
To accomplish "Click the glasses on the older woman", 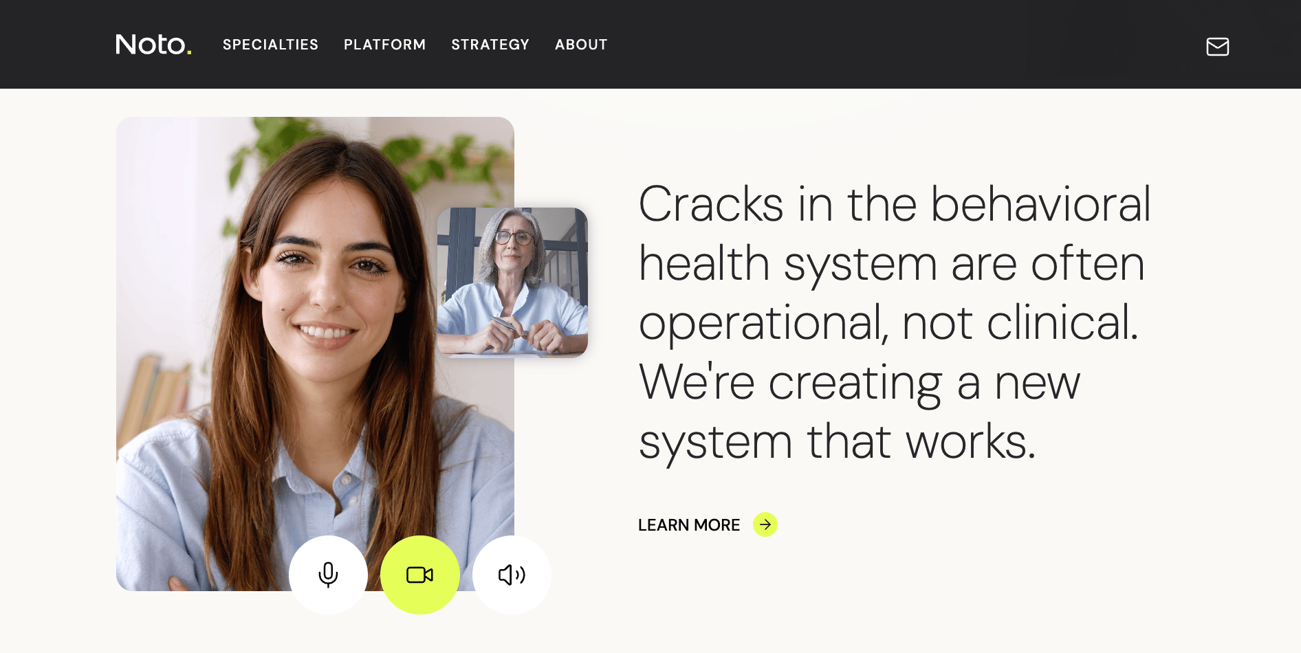I will coord(514,239).
